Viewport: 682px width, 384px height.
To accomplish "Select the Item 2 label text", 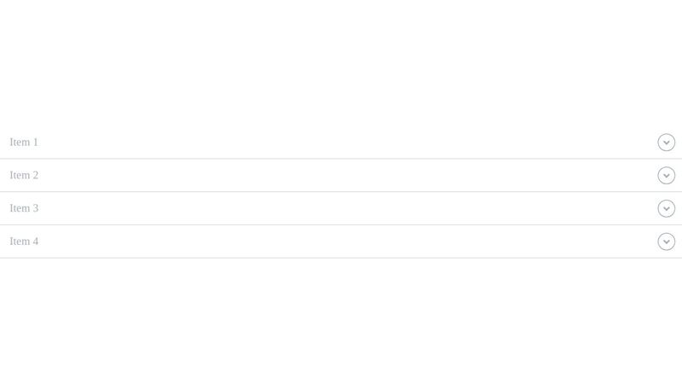I will (x=24, y=176).
